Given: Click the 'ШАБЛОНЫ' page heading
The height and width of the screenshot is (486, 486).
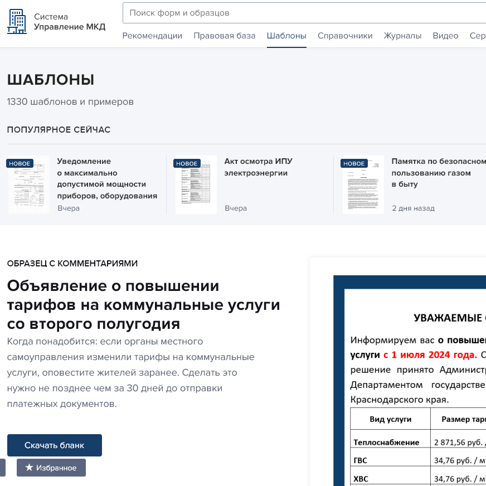Looking at the screenshot, I should (51, 80).
